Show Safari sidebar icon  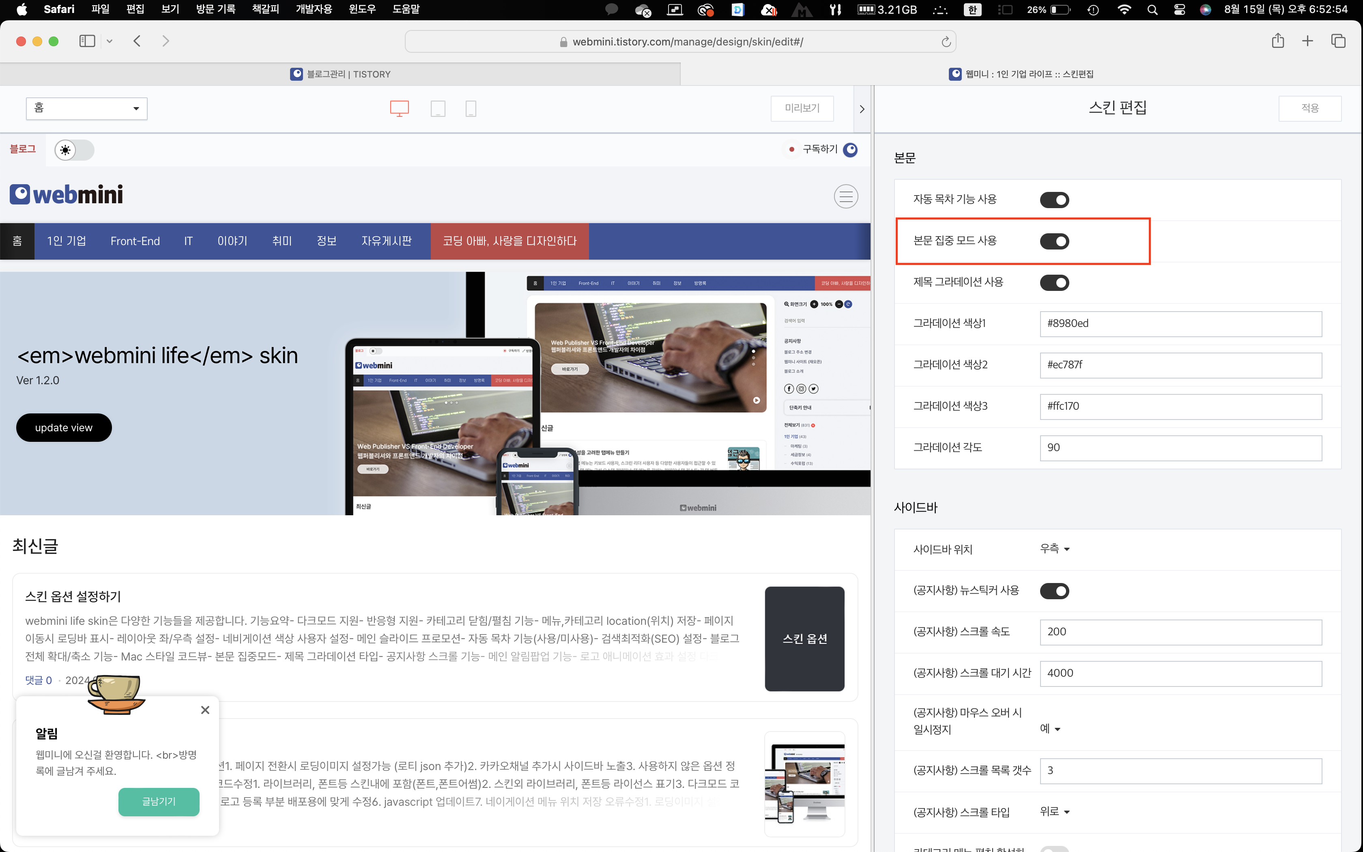[x=87, y=41]
